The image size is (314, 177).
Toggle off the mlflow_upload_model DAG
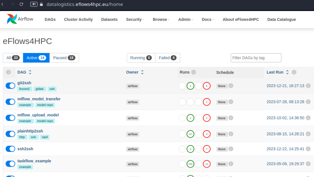pyautogui.click(x=10, y=118)
